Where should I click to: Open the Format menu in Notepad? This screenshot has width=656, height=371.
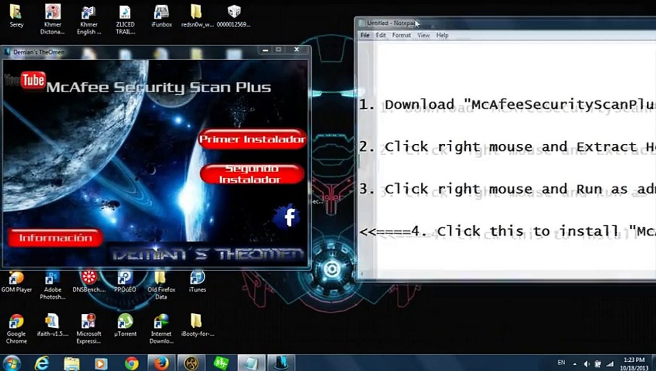[401, 36]
